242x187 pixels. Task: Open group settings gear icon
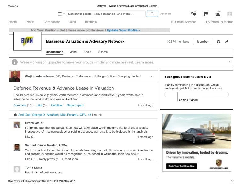coord(218,42)
